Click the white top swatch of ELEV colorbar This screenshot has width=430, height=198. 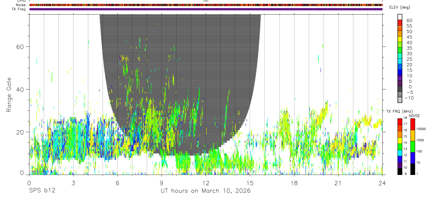click(x=400, y=16)
